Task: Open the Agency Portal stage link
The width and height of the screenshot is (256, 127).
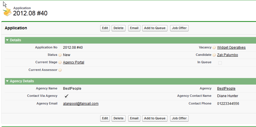Action: pos(73,62)
